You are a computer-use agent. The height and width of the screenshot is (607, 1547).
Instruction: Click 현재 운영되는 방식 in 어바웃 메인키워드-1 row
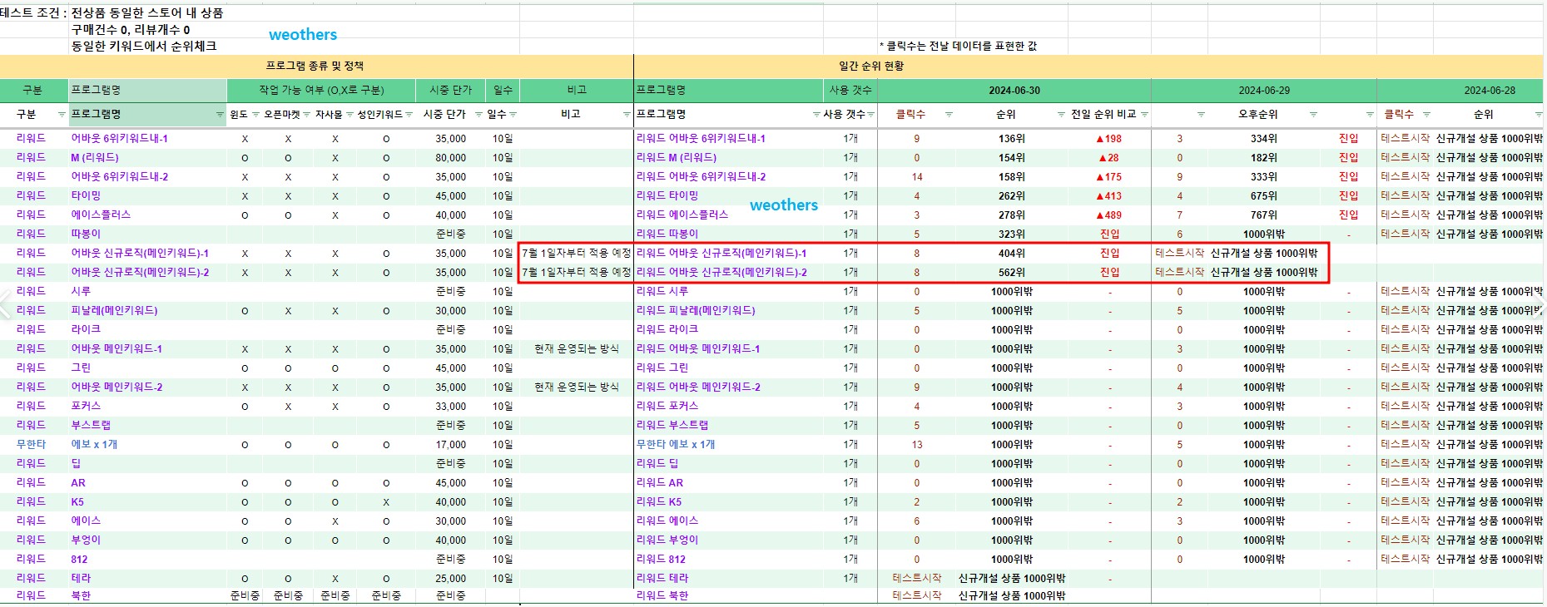coord(577,349)
